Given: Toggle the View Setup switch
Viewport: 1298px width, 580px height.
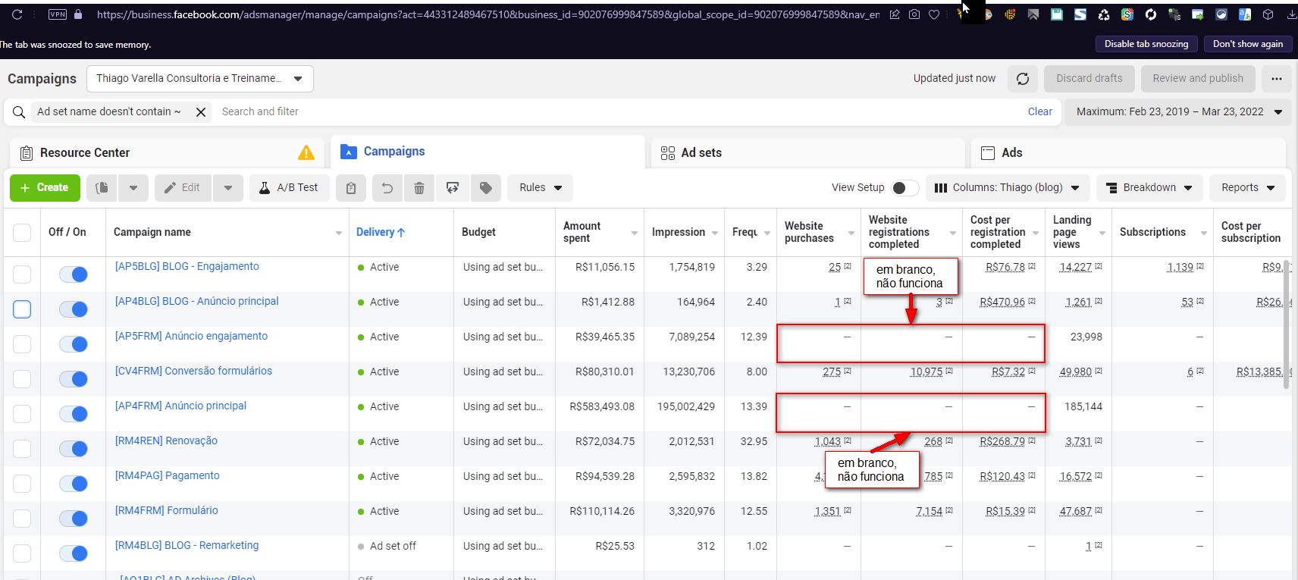Looking at the screenshot, I should tap(904, 188).
